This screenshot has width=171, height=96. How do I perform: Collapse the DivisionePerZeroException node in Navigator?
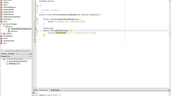click(x=2, y=59)
